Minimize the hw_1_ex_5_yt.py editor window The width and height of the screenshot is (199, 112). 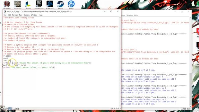click(104, 12)
